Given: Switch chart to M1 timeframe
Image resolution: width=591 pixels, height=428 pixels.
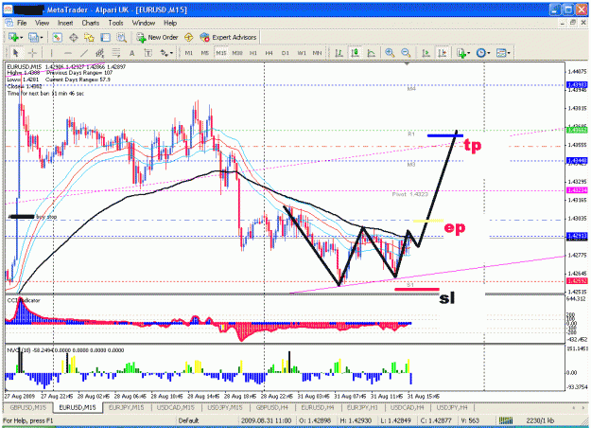Looking at the screenshot, I should coord(189,53).
